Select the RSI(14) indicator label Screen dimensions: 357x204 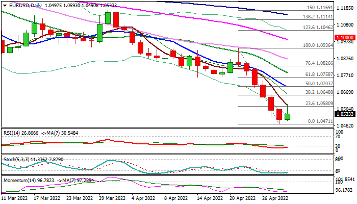(11, 131)
